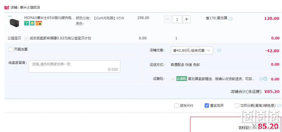Click the question mark help icon beside 运费险
This screenshot has height=132, width=282.
266,79
